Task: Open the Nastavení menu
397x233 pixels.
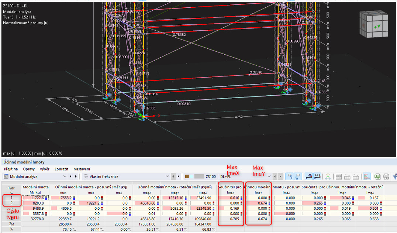Action: tap(82, 169)
